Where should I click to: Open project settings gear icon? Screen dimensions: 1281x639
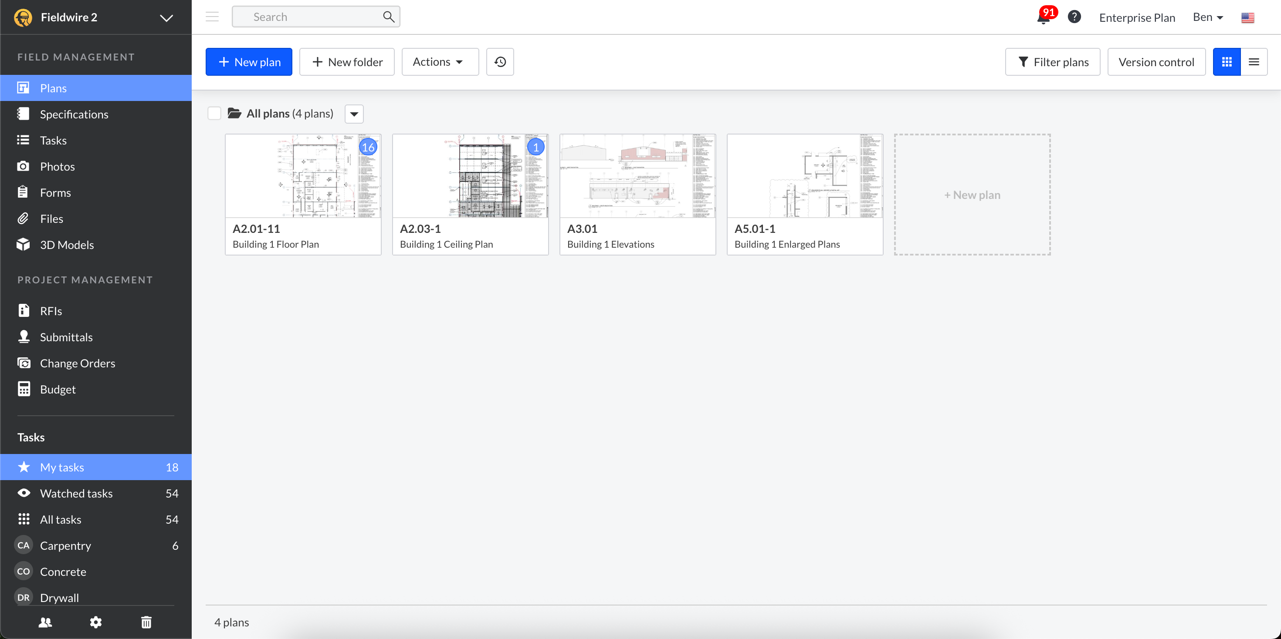coord(95,622)
